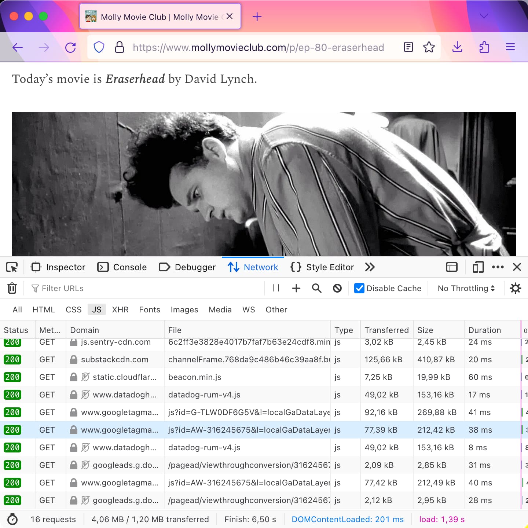
Task: Bookmark page with the star toggle
Action: pyautogui.click(x=429, y=47)
